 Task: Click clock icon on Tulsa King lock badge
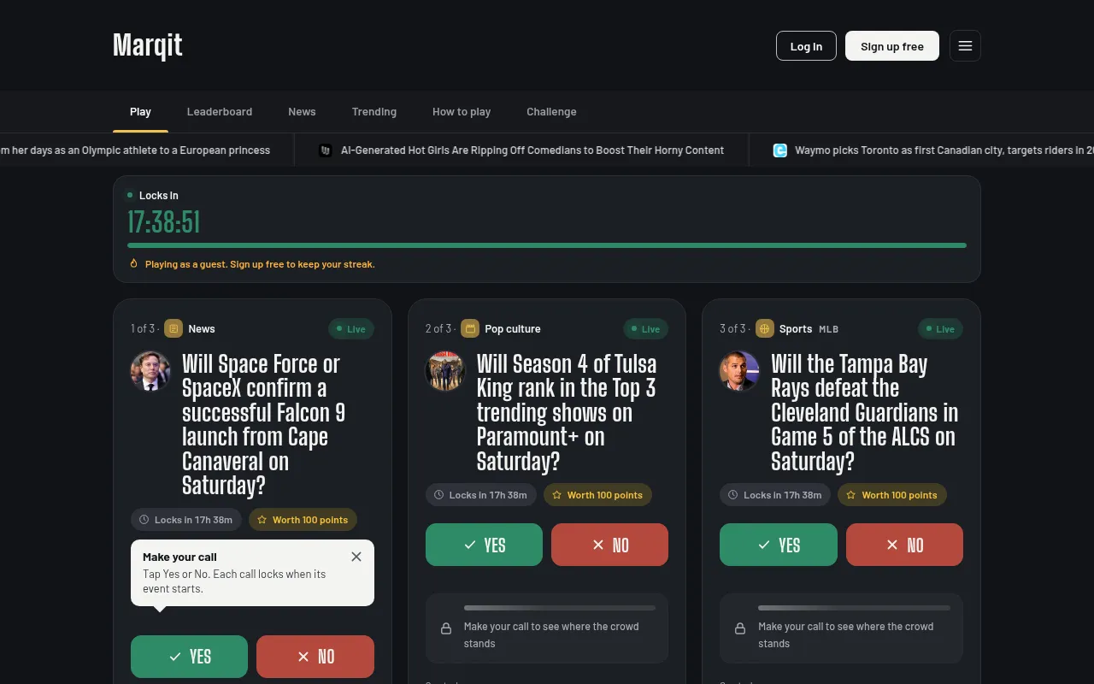coord(439,495)
